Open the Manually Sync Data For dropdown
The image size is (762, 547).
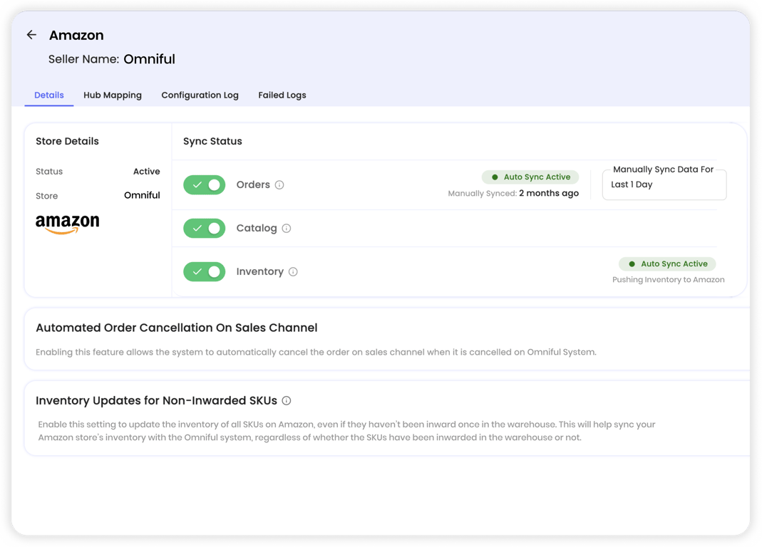click(664, 184)
